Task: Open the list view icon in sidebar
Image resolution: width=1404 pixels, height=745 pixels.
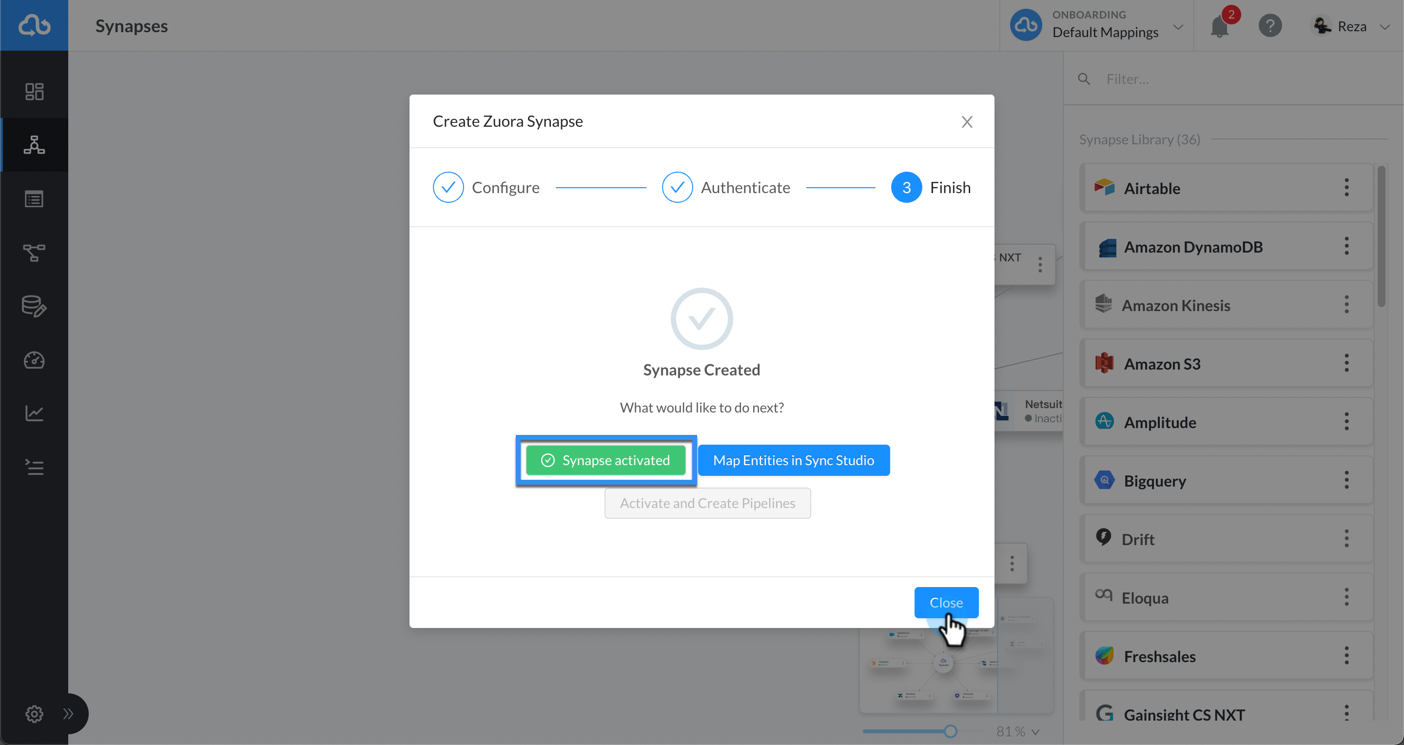Action: tap(34, 199)
